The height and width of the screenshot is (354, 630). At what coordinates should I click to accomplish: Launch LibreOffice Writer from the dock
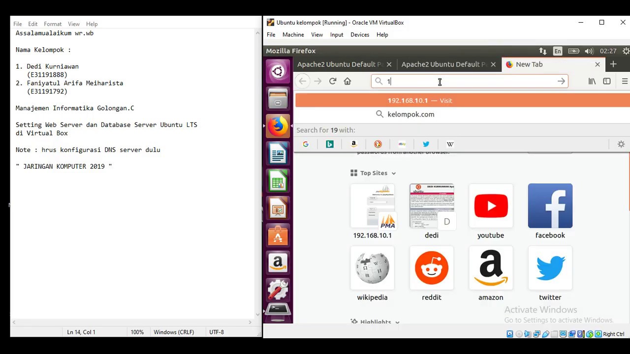pyautogui.click(x=278, y=154)
